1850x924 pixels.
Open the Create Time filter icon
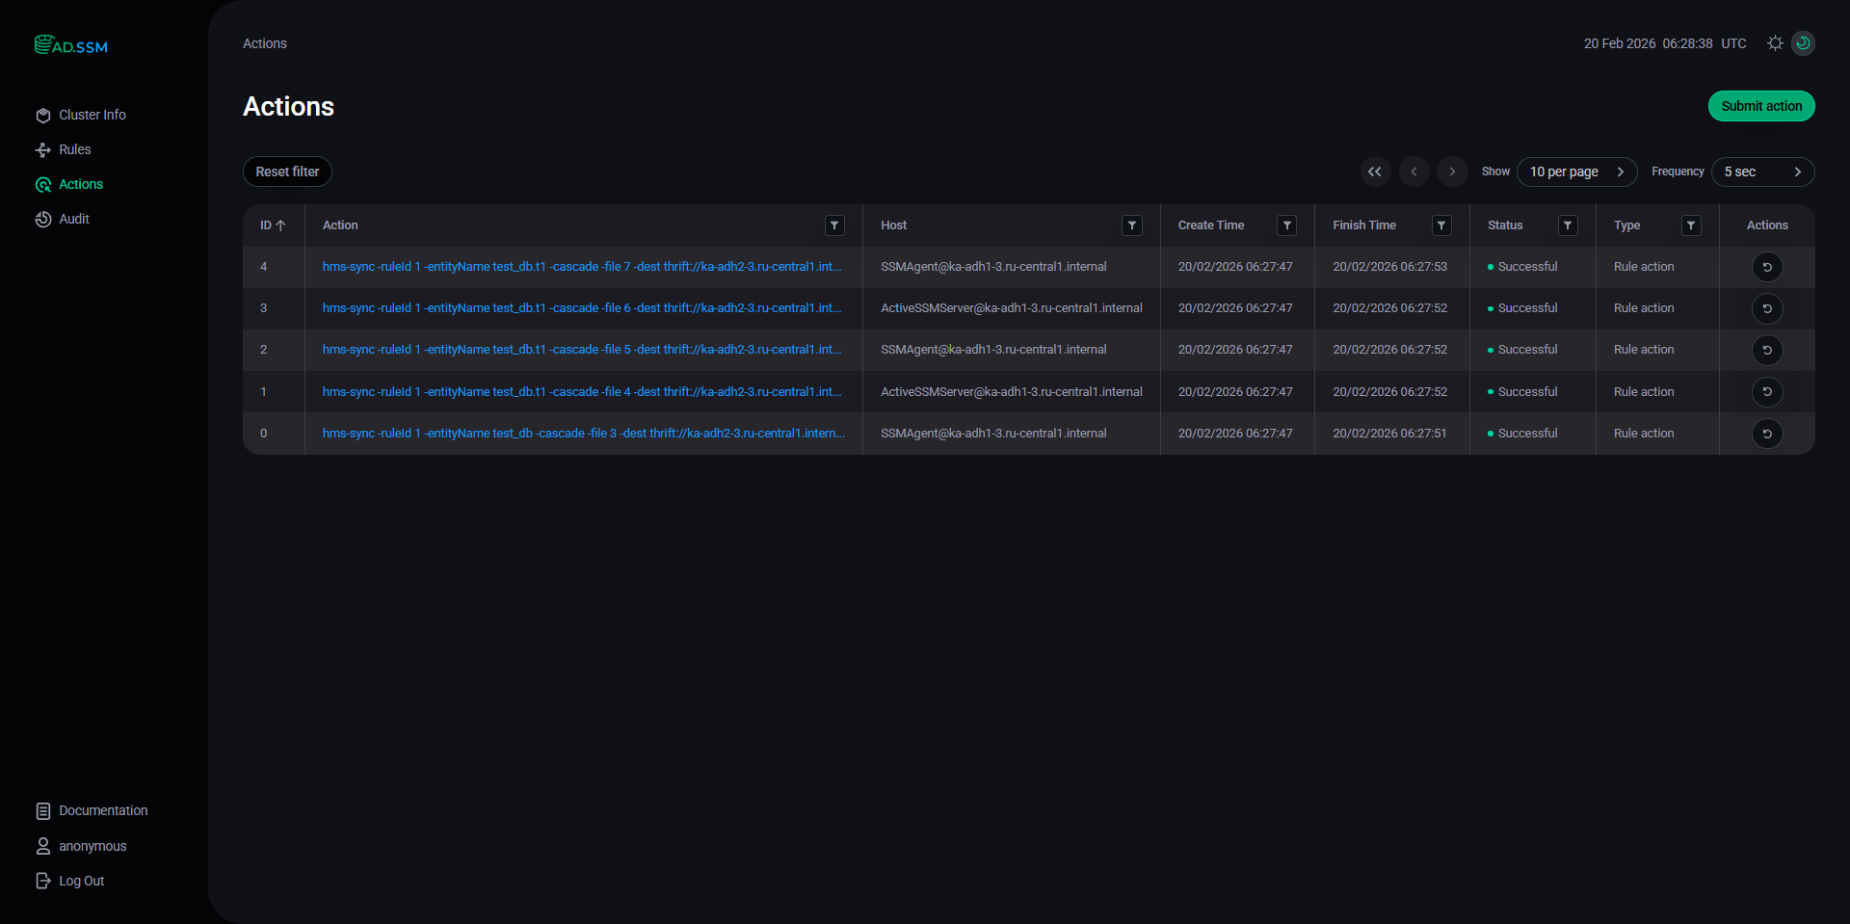click(1286, 225)
